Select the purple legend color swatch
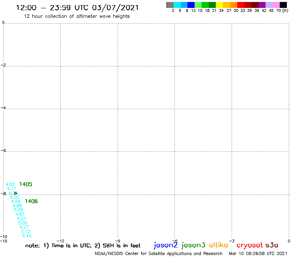This screenshot has width=292, height=257. (x=262, y=5)
